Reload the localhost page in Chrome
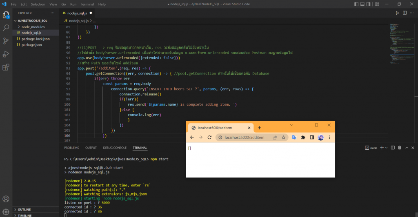Screen dimensions: 418x217 point(209,137)
